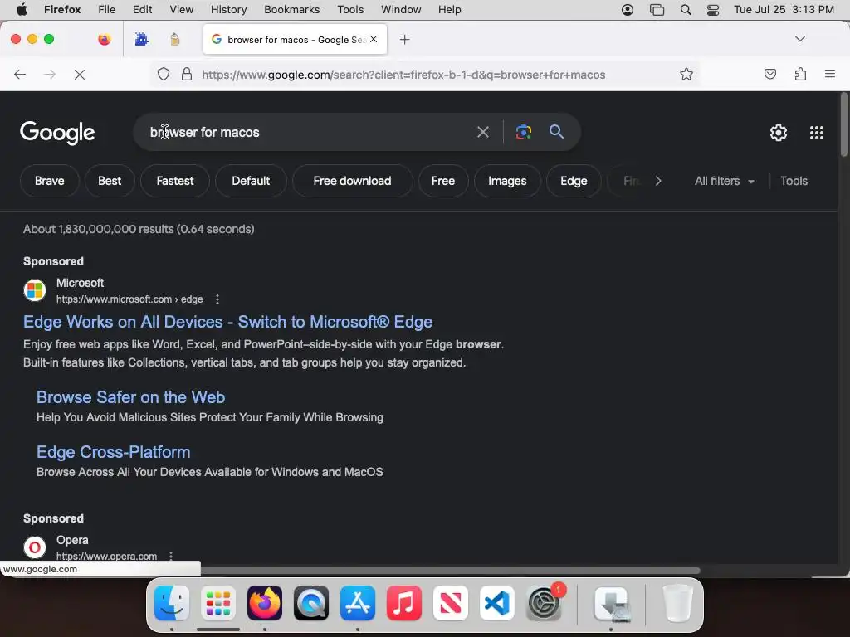Viewport: 850px width, 637px height.
Task: Click the forward navigation arrow
Action: click(49, 74)
